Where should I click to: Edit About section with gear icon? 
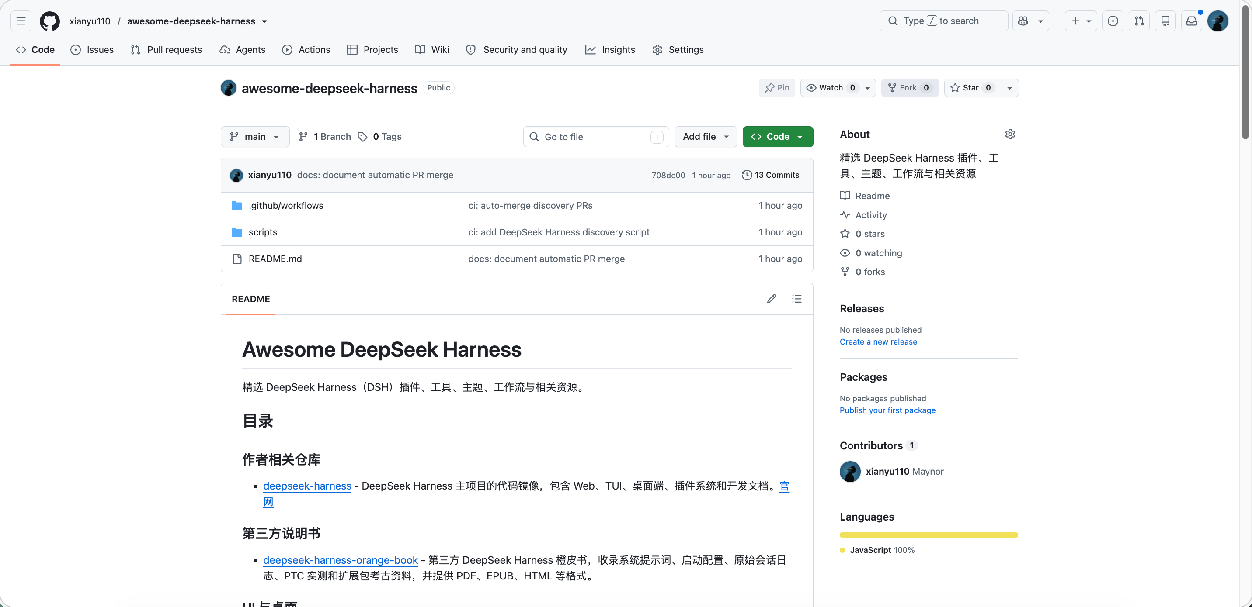pyautogui.click(x=1010, y=134)
